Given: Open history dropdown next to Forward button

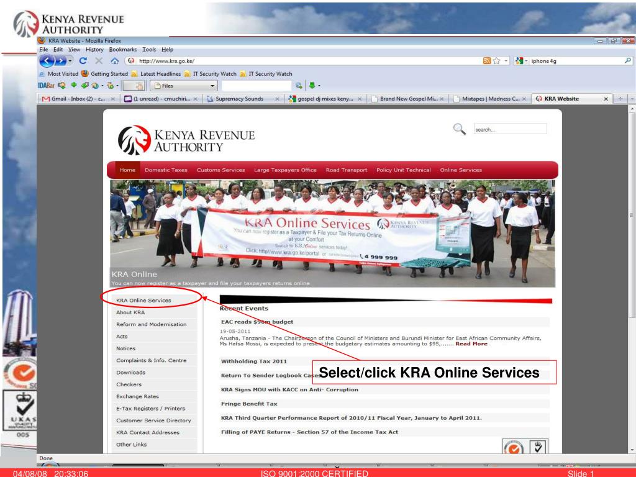Looking at the screenshot, I should (70, 61).
